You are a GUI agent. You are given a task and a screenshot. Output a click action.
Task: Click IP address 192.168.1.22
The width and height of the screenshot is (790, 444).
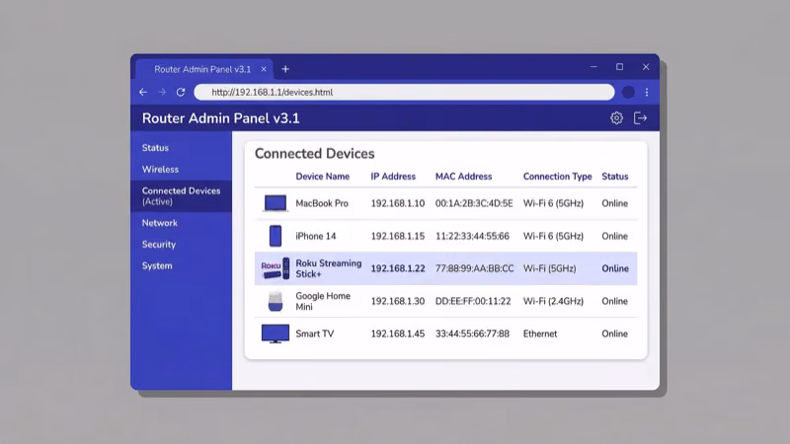[398, 268]
